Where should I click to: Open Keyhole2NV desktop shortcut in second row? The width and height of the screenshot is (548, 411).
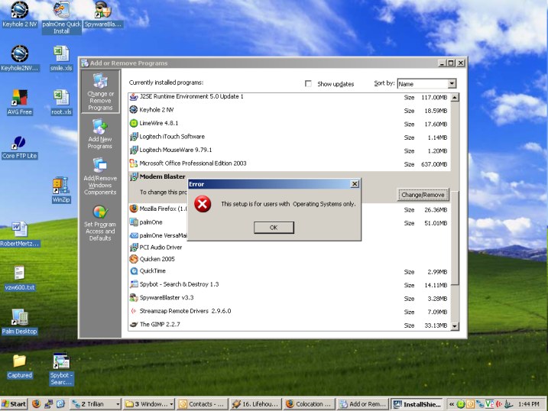coord(20,58)
